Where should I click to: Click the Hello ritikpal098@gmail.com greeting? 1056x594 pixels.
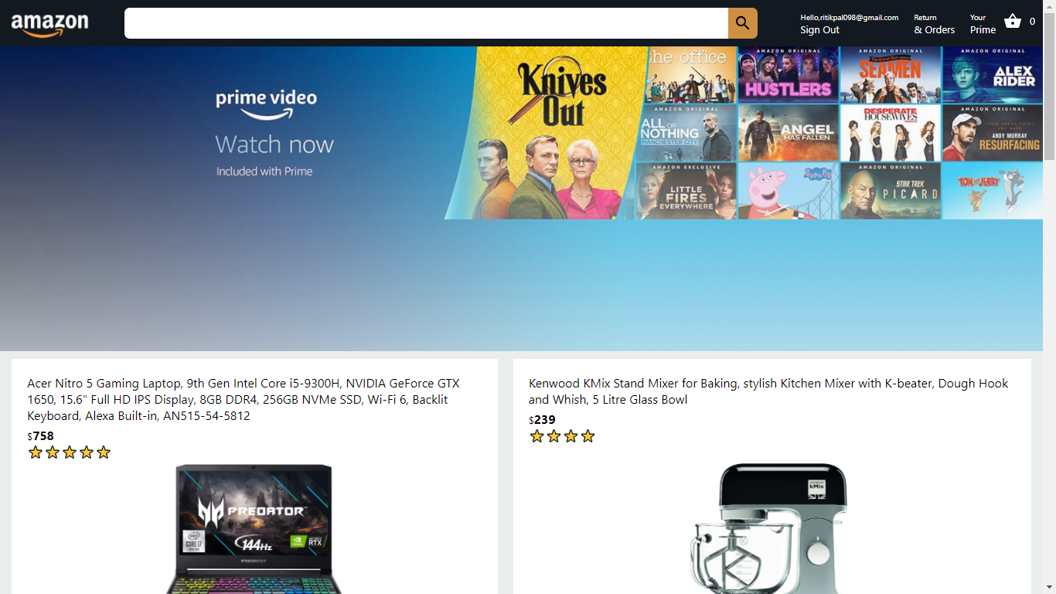849,17
